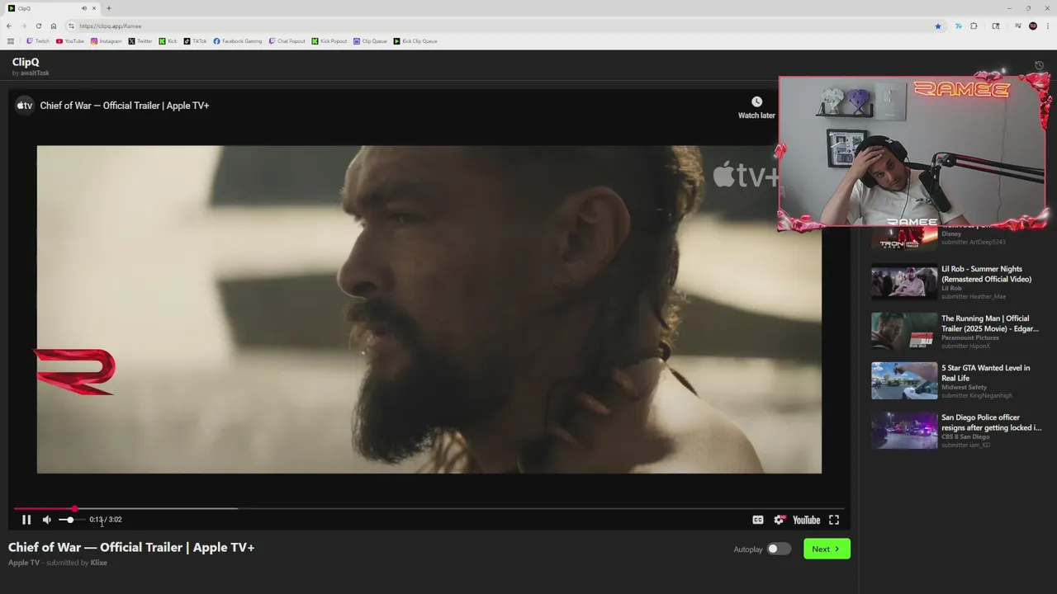Open the Twitch bookmark
Viewport: 1057px width, 594px height.
(38, 41)
